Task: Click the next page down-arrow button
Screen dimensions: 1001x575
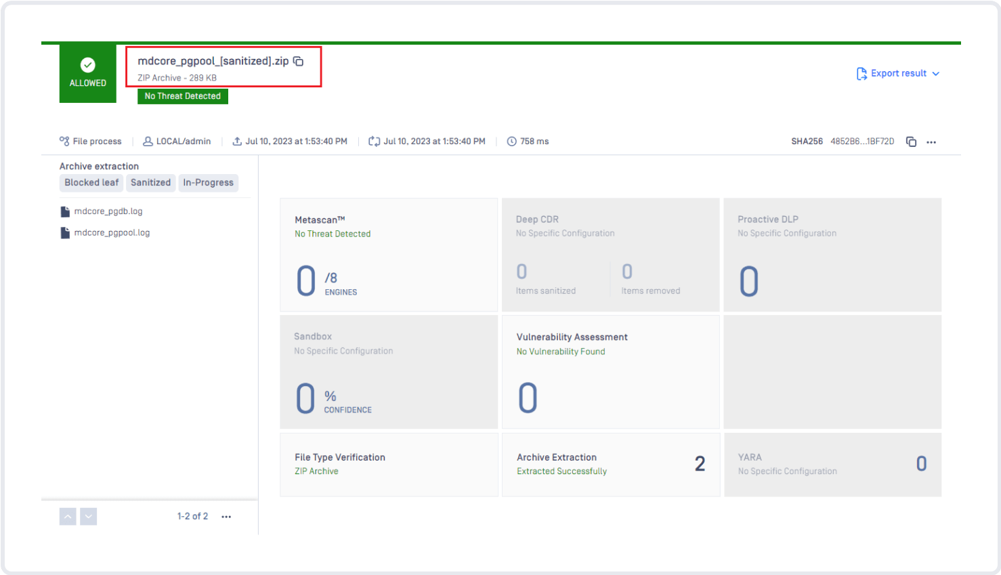Action: click(x=88, y=516)
